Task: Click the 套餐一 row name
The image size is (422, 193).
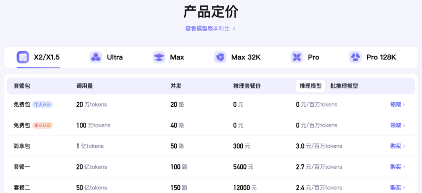Action: coord(21,167)
